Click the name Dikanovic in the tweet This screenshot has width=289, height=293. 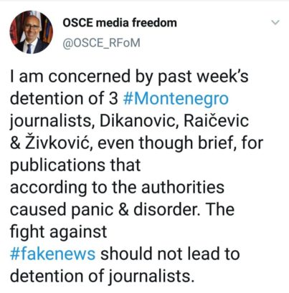139,120
